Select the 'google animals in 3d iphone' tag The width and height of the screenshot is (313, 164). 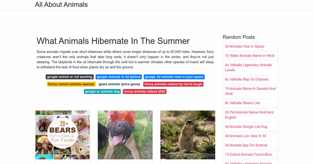click(119, 77)
